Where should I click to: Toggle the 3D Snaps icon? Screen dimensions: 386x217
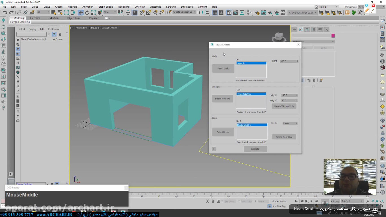click(x=142, y=12)
